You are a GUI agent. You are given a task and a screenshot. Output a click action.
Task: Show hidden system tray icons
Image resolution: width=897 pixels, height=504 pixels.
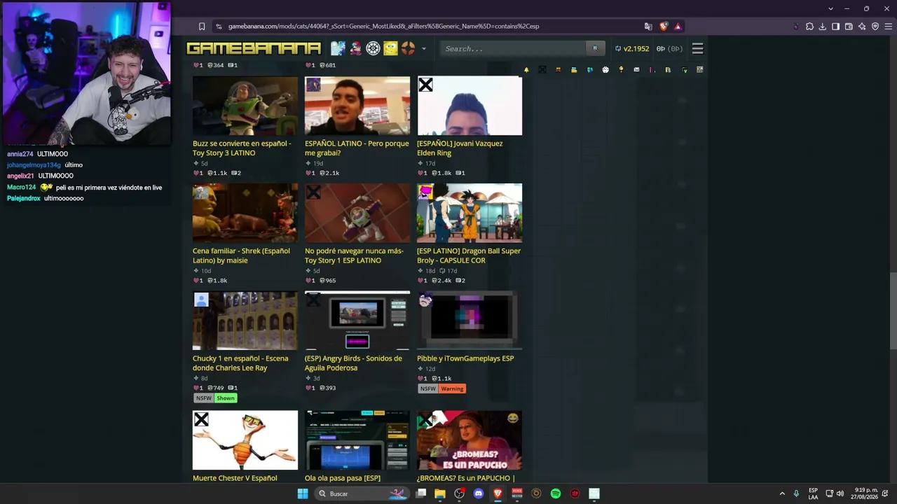pyautogui.click(x=782, y=493)
